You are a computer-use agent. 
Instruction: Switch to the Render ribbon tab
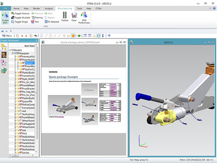tap(37, 8)
